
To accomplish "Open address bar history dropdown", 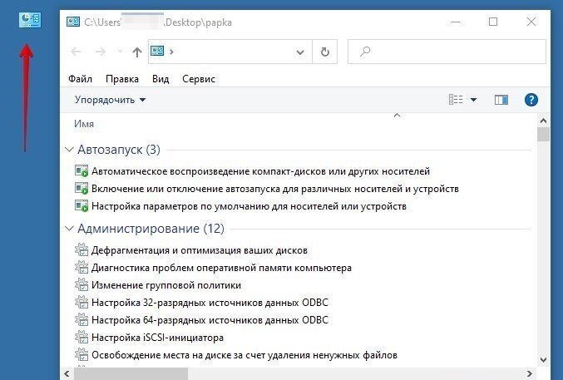I will pos(300,52).
